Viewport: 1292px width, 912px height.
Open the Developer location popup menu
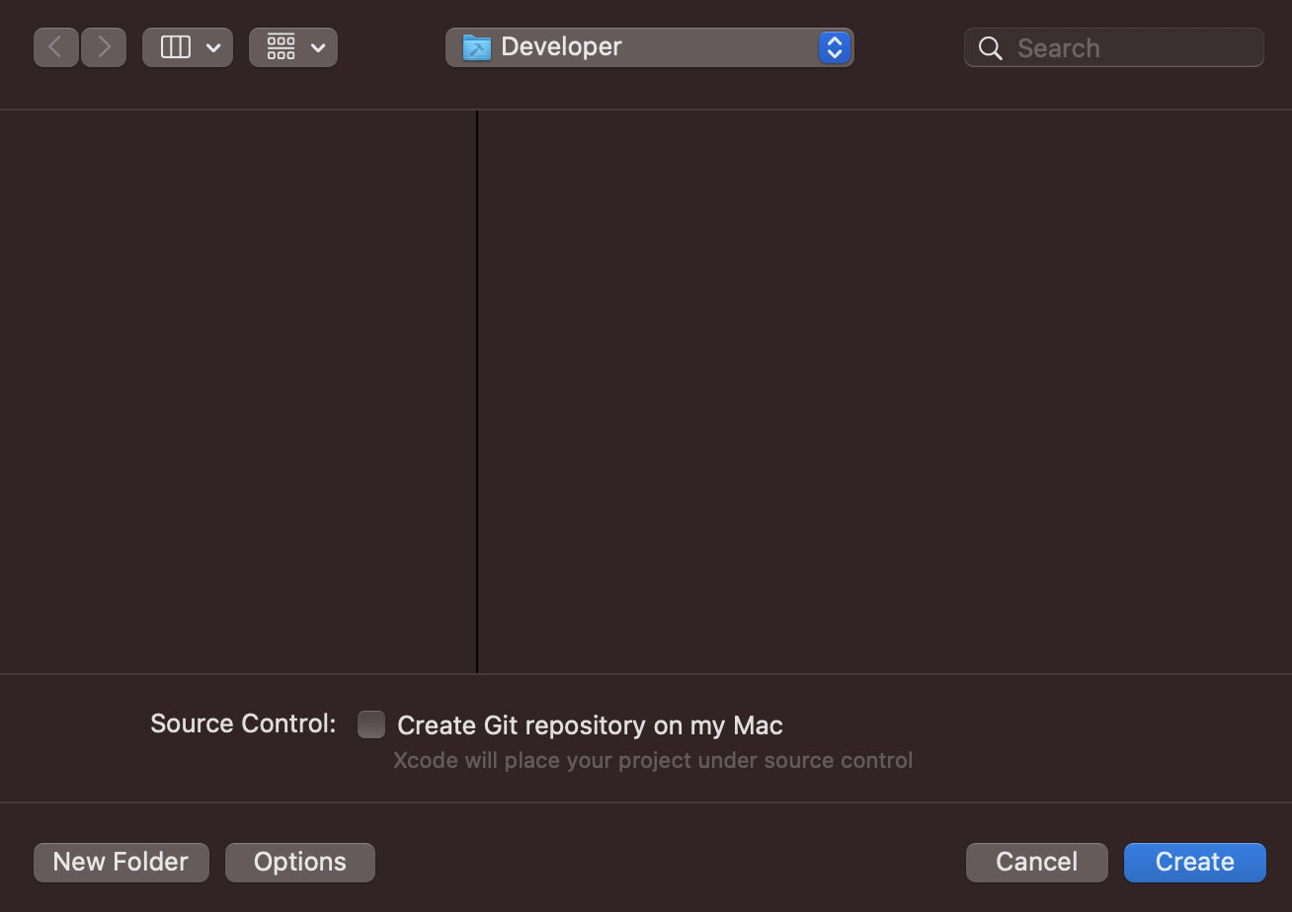[649, 47]
